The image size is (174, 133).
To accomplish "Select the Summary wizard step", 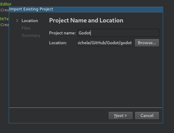I will pos(31,35).
